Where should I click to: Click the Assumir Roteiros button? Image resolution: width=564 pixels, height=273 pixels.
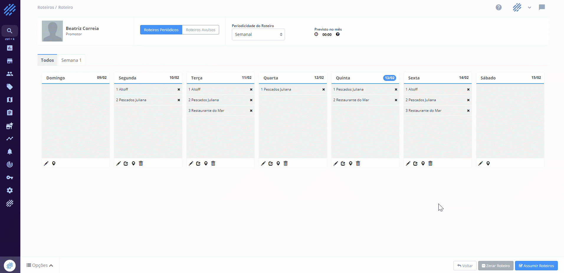point(536,266)
